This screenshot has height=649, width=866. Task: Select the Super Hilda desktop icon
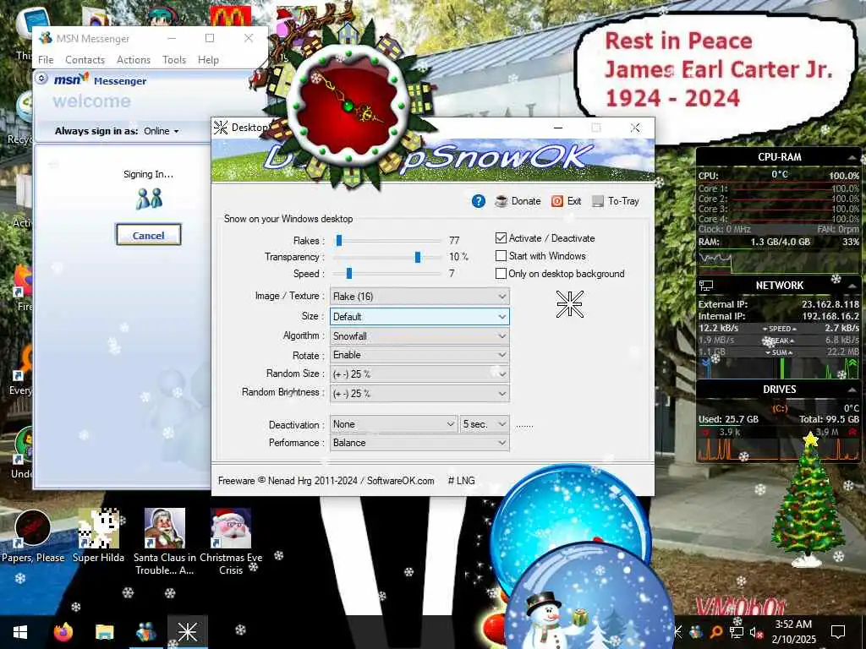pos(98,536)
